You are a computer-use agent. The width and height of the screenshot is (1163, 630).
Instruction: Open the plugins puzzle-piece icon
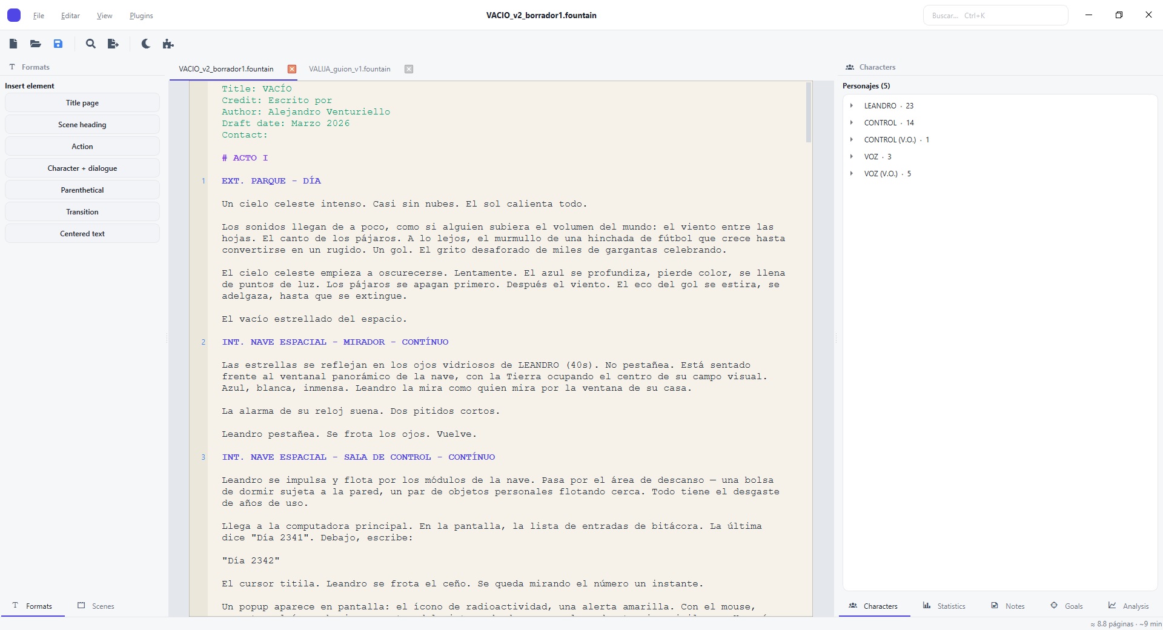[x=168, y=44]
